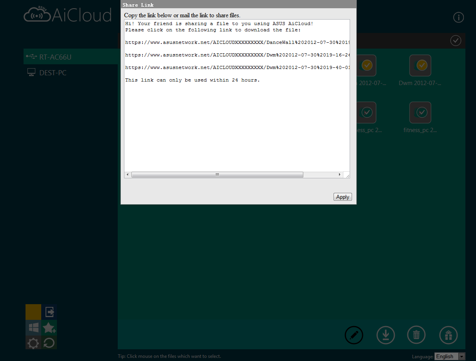Click the 'Dwm 2012-07-...' file name label
476x361 pixels.
420,83
